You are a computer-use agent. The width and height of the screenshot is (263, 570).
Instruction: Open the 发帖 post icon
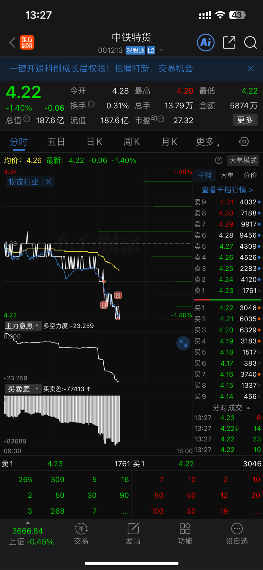click(x=133, y=534)
